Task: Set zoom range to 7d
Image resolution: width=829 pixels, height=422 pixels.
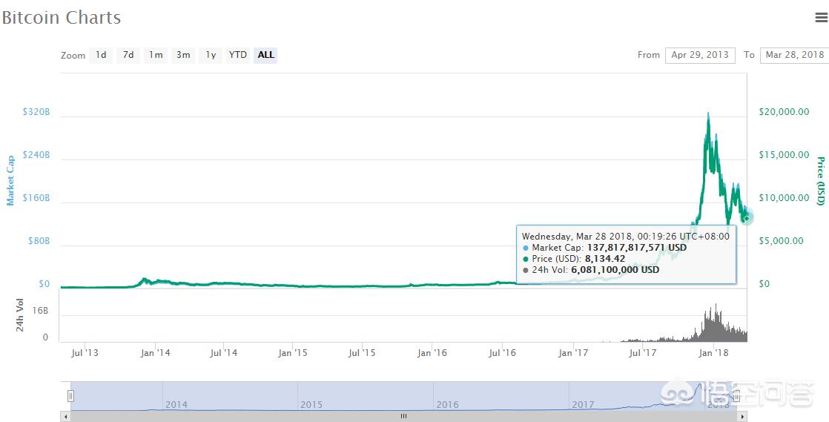Action: coord(128,55)
